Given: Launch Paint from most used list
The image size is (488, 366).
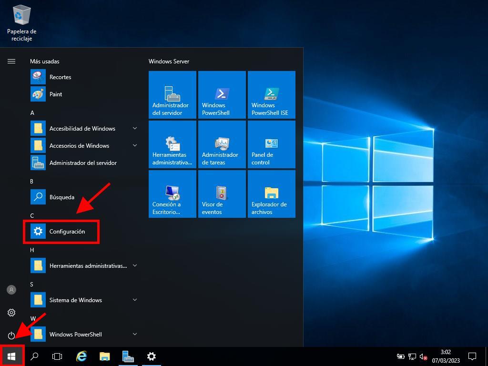Looking at the screenshot, I should click(56, 94).
